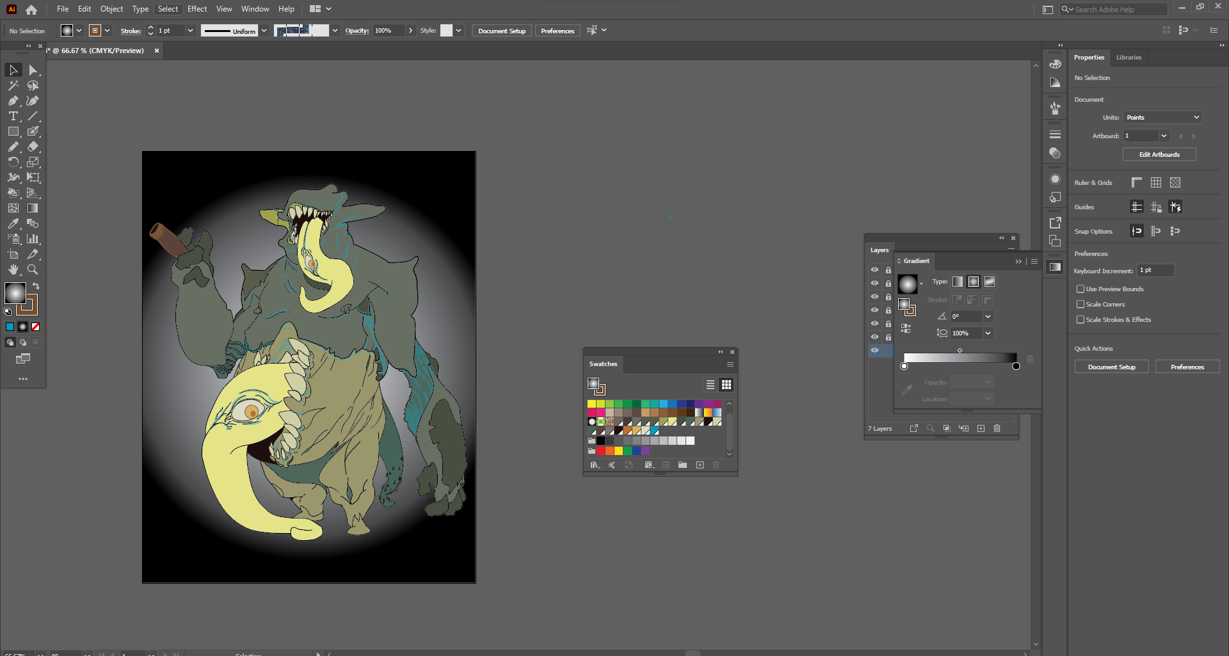This screenshot has height=656, width=1229.
Task: Enable Scale Corners checkbox
Action: click(1080, 304)
